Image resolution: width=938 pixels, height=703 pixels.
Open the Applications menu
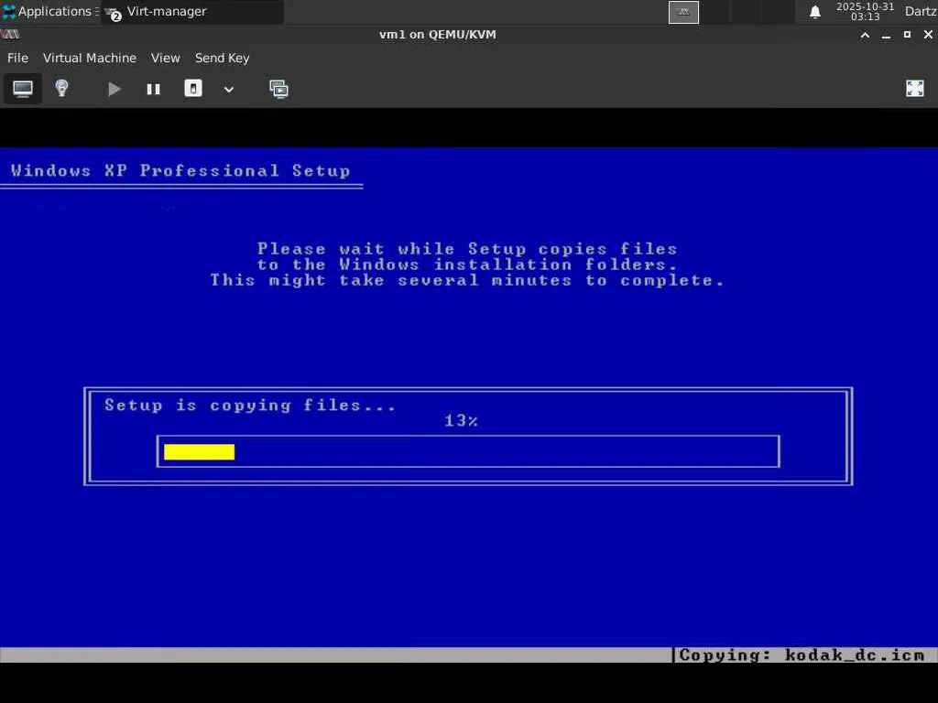point(49,11)
